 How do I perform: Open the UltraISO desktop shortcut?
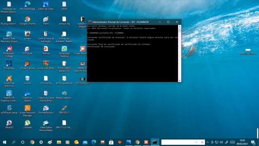click(x=9, y=125)
